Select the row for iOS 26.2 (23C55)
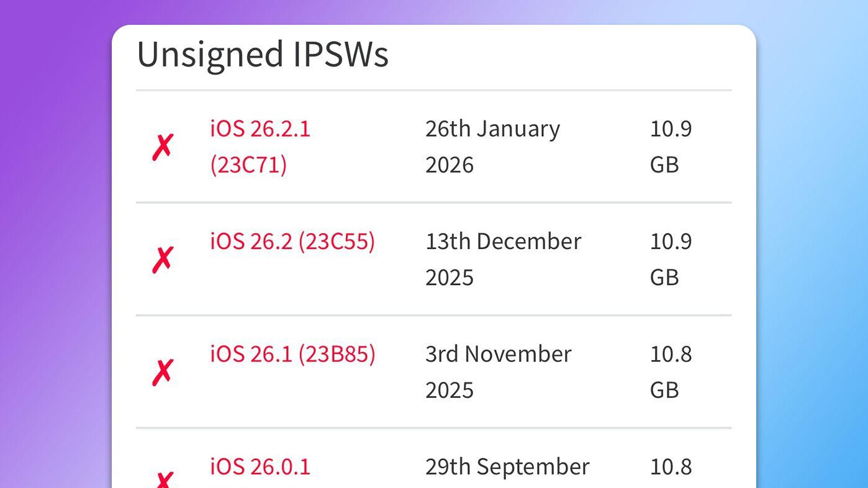This screenshot has width=868, height=488. click(435, 258)
